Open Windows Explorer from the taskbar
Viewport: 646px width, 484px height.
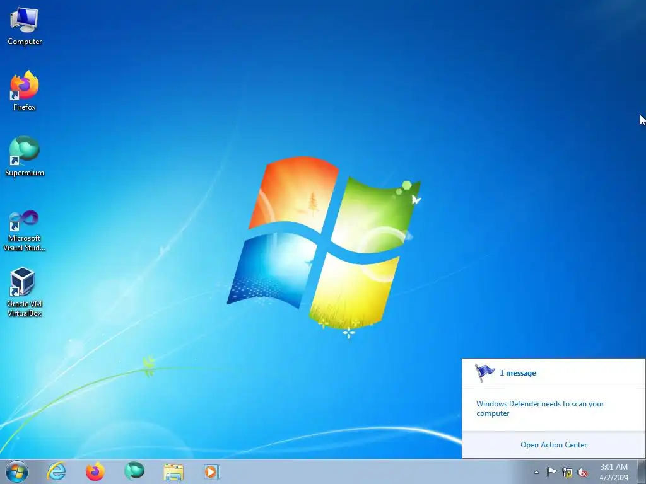(173, 471)
